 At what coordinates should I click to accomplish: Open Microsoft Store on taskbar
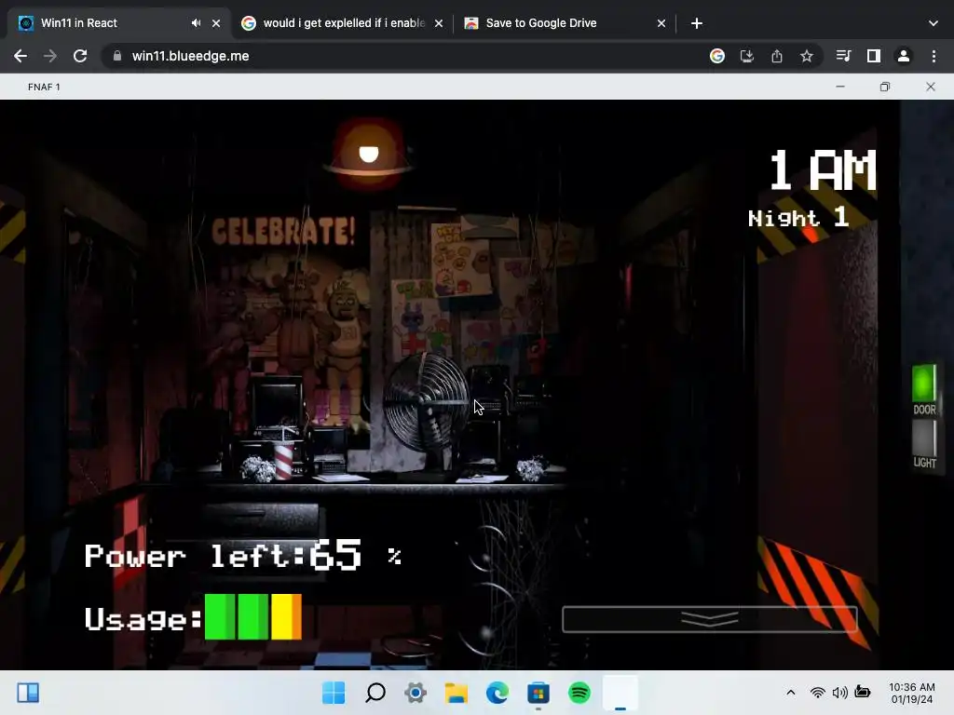click(x=538, y=693)
